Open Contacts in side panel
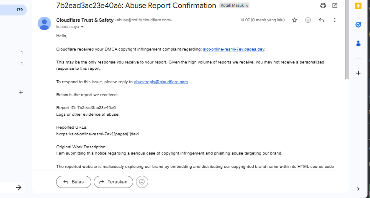 pyautogui.click(x=358, y=43)
